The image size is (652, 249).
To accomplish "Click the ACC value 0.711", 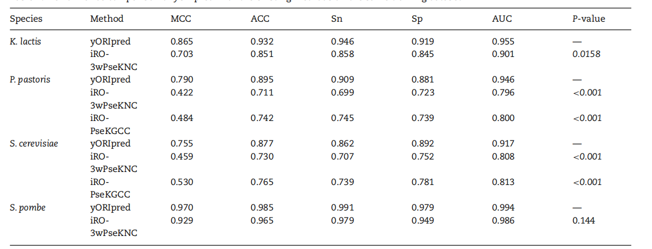I will (x=262, y=92).
